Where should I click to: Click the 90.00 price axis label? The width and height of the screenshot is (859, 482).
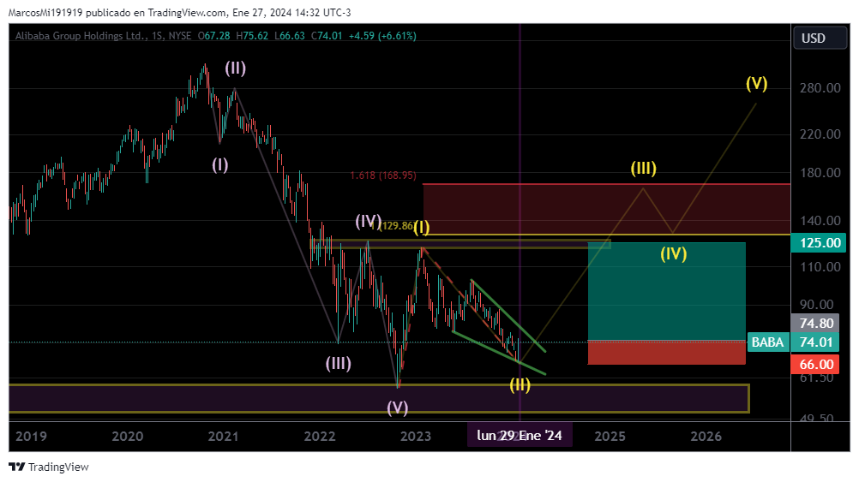pyautogui.click(x=816, y=305)
